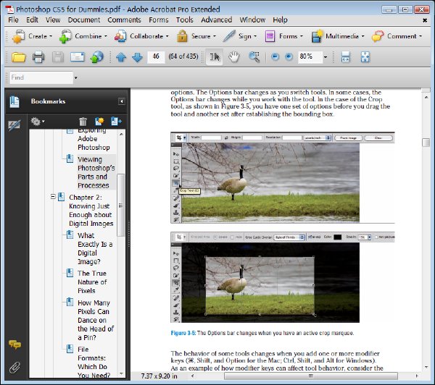Open the File menu
Image resolution: width=435 pixels, height=385 pixels.
tap(13, 20)
